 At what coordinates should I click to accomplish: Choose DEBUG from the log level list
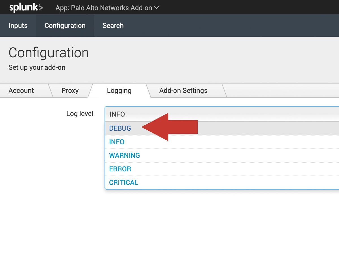click(x=120, y=128)
